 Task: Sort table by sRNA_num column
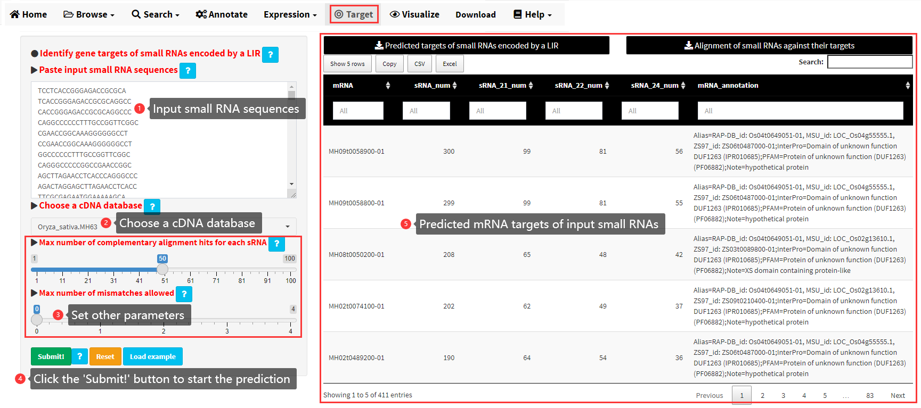pos(454,86)
